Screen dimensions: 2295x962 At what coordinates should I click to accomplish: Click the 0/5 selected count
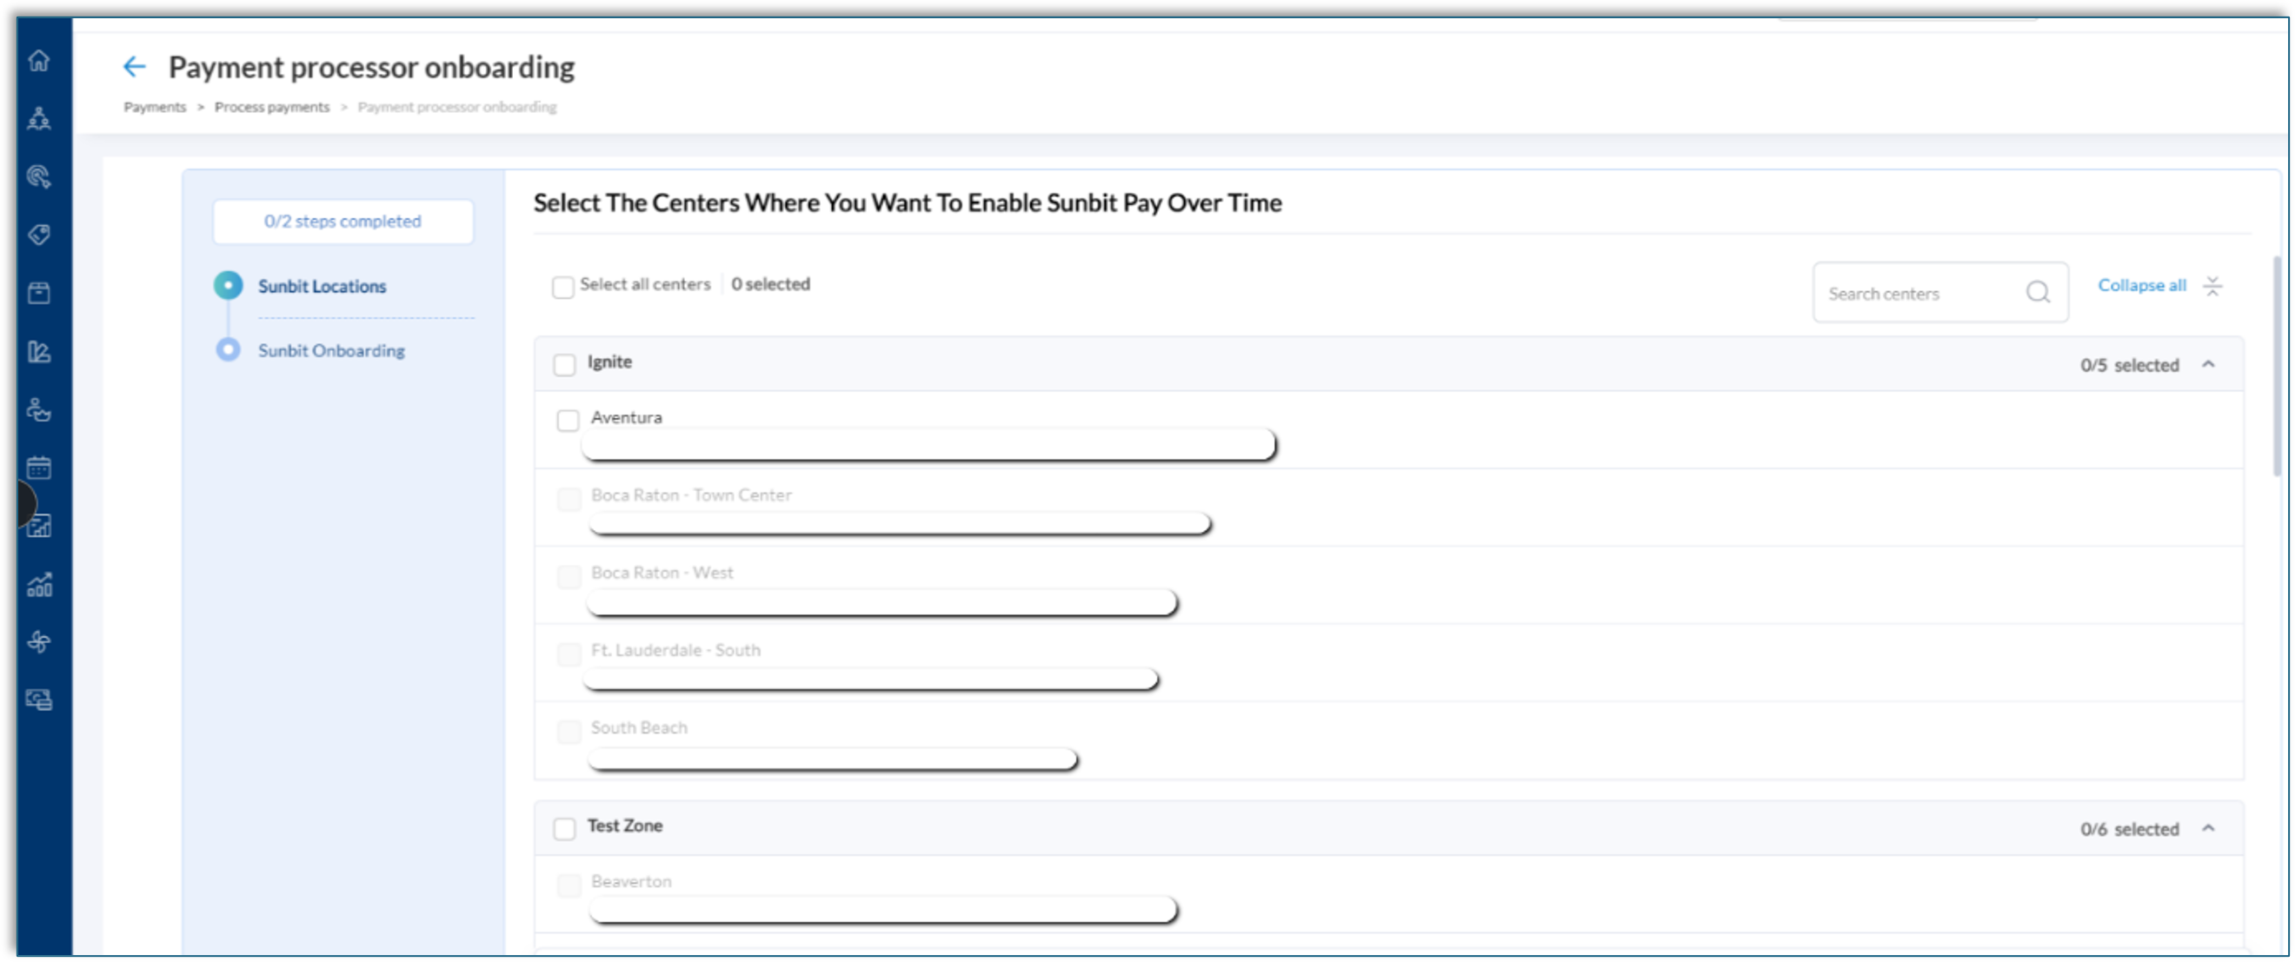pyautogui.click(x=2129, y=365)
